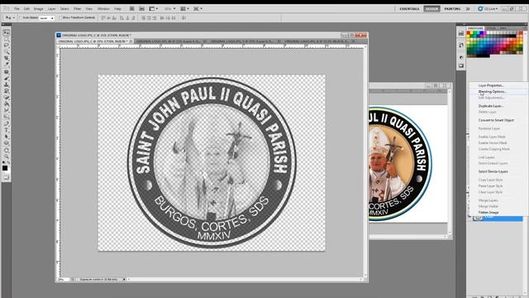Open the Layer menu
529x298 pixels.
51,8
